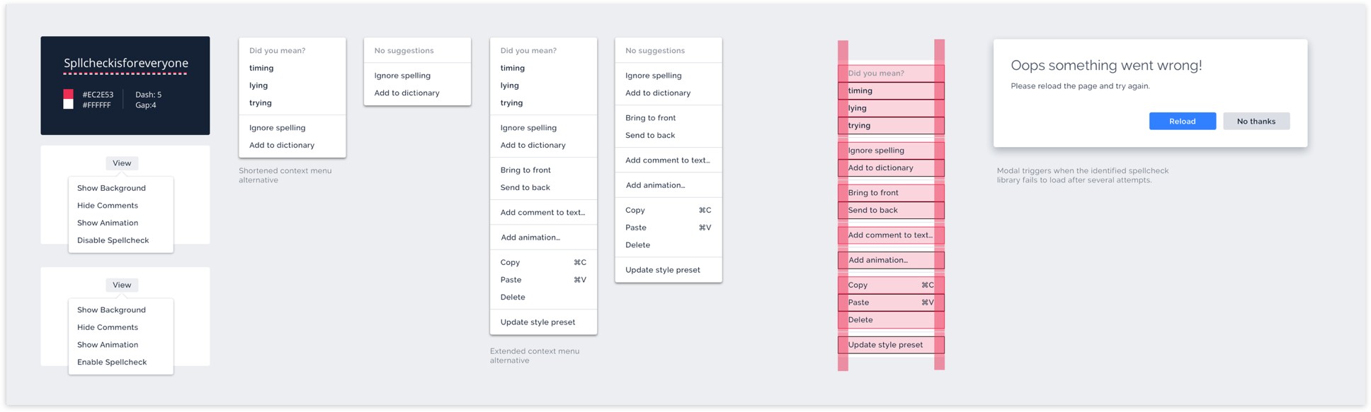Open the View dropdown above Disable Spellcheck
The height and width of the screenshot is (412, 1371).
[x=122, y=163]
